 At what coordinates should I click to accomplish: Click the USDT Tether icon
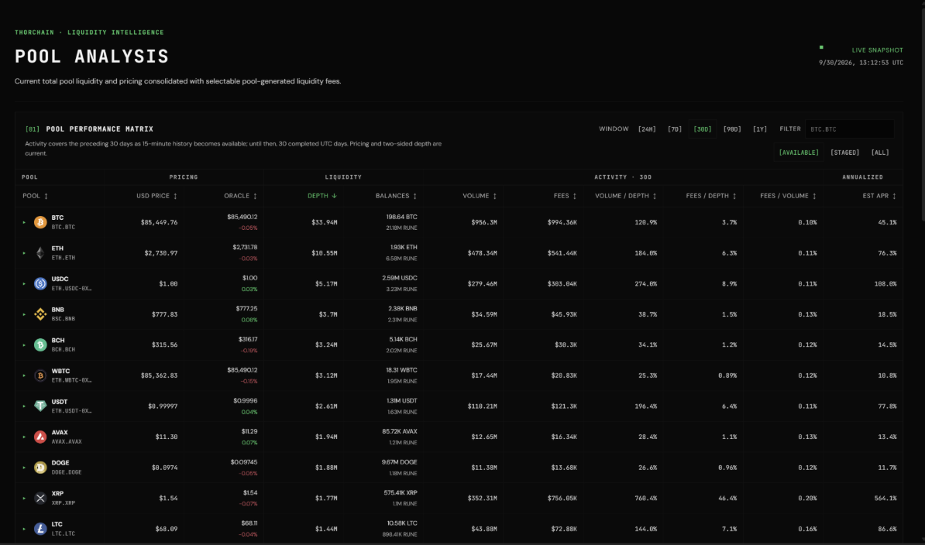(x=40, y=406)
